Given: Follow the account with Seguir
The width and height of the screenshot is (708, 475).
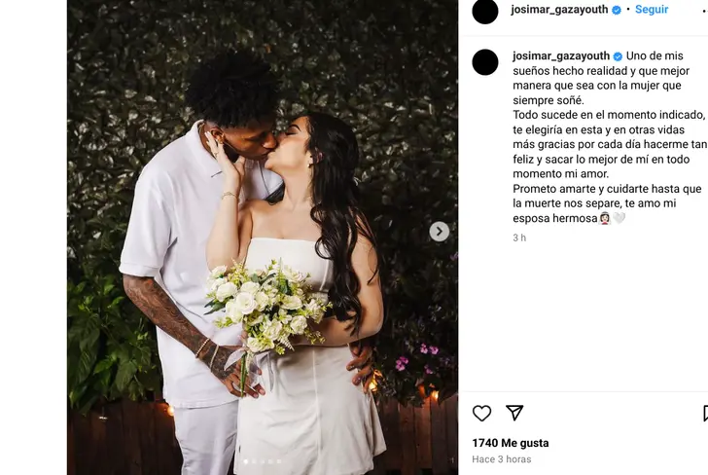Looking at the screenshot, I should (652, 10).
